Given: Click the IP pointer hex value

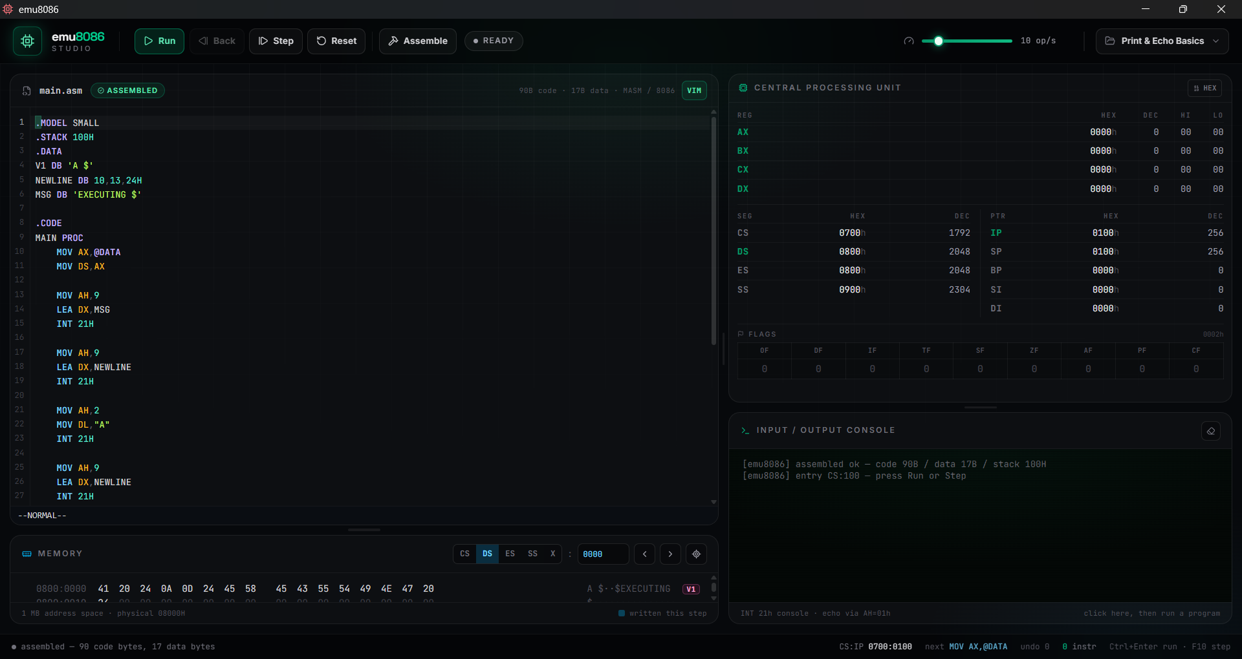Looking at the screenshot, I should pos(1105,233).
